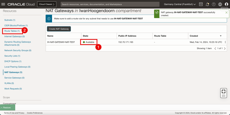Open Work Requests (0) resource
230x115 pixels.
[x=13, y=89]
